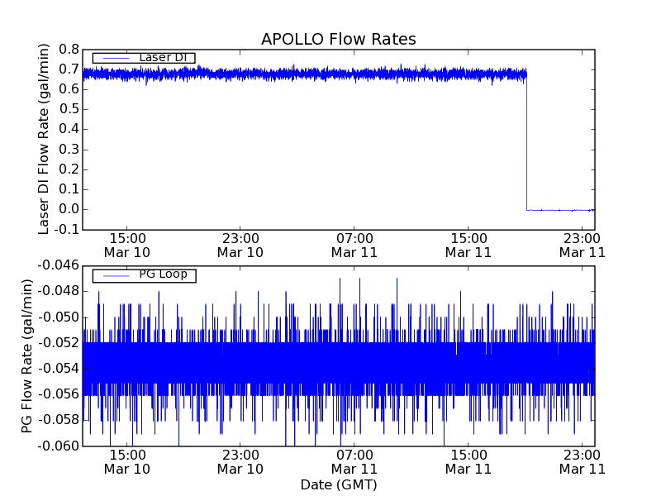Click the PG Flow Rate y-axis label
The image size is (661, 496).
tap(27, 355)
